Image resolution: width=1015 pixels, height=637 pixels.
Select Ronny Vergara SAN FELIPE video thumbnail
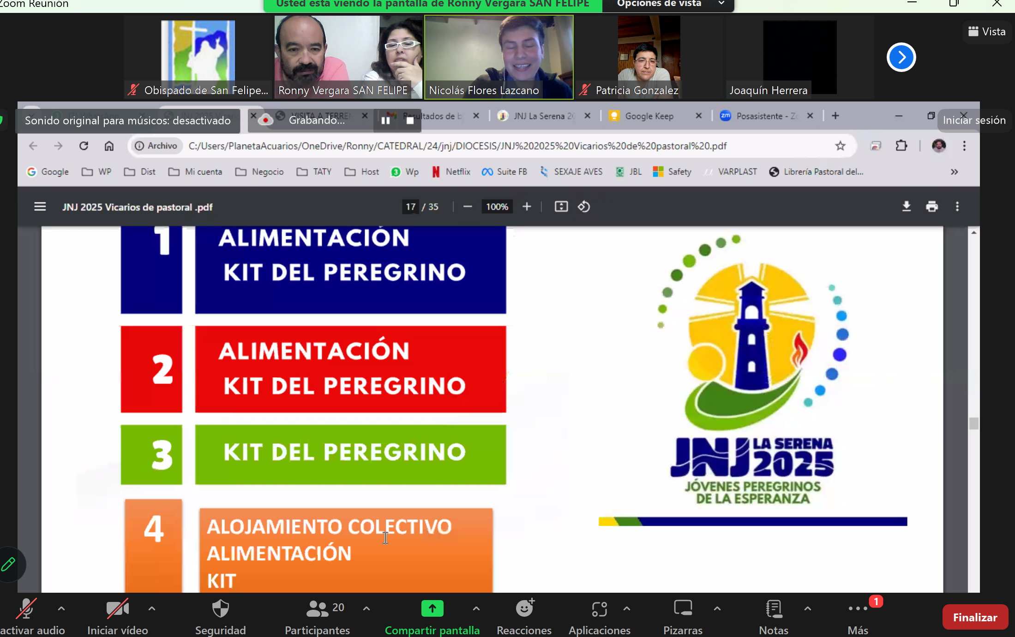(348, 57)
